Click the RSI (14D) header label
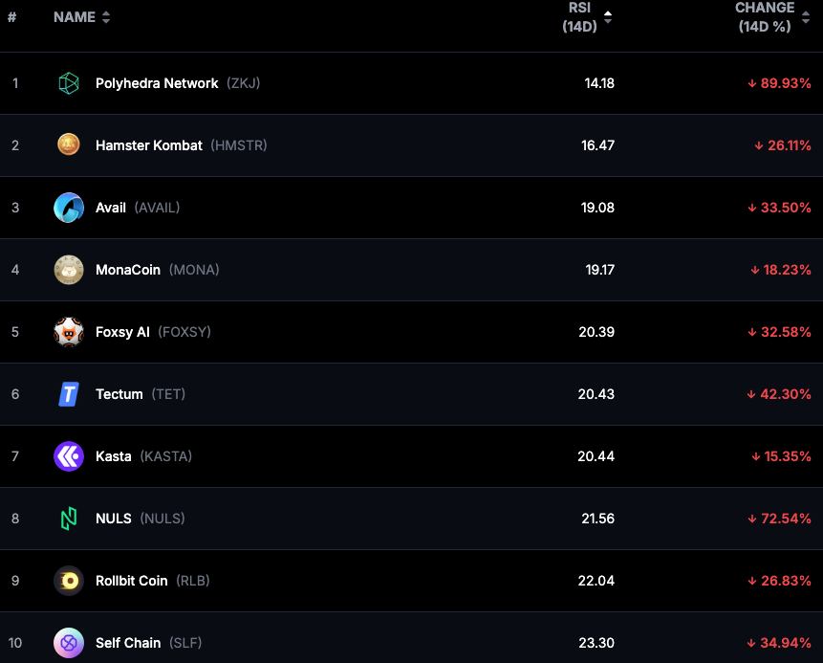The image size is (823, 663). 579,17
